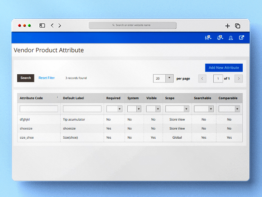Go to the next page of records

(239, 78)
